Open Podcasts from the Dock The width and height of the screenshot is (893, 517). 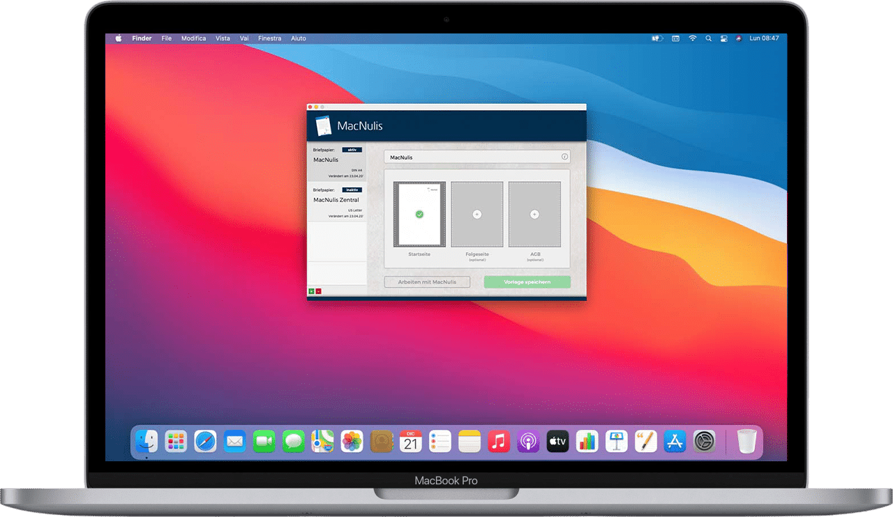(x=528, y=441)
